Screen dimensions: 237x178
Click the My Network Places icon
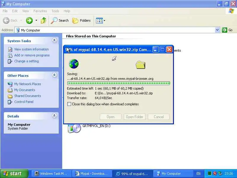coord(10,84)
